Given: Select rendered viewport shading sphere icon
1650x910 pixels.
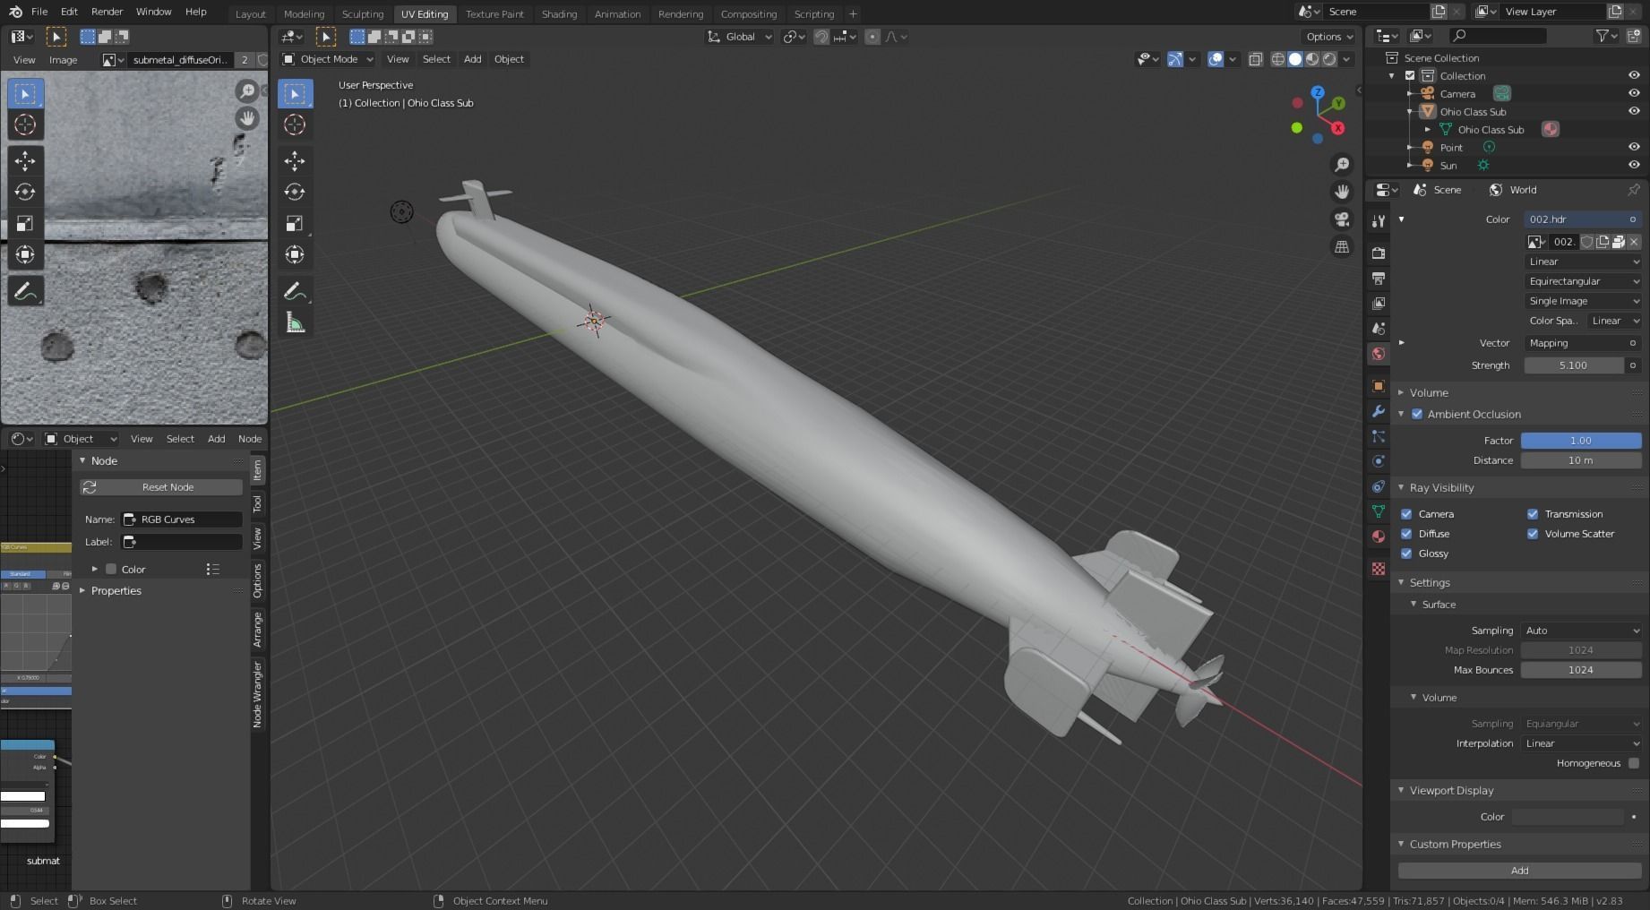Looking at the screenshot, I should tap(1330, 59).
